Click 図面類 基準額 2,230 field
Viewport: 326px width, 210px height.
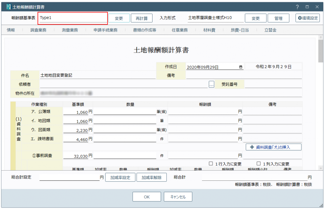pos(76,130)
